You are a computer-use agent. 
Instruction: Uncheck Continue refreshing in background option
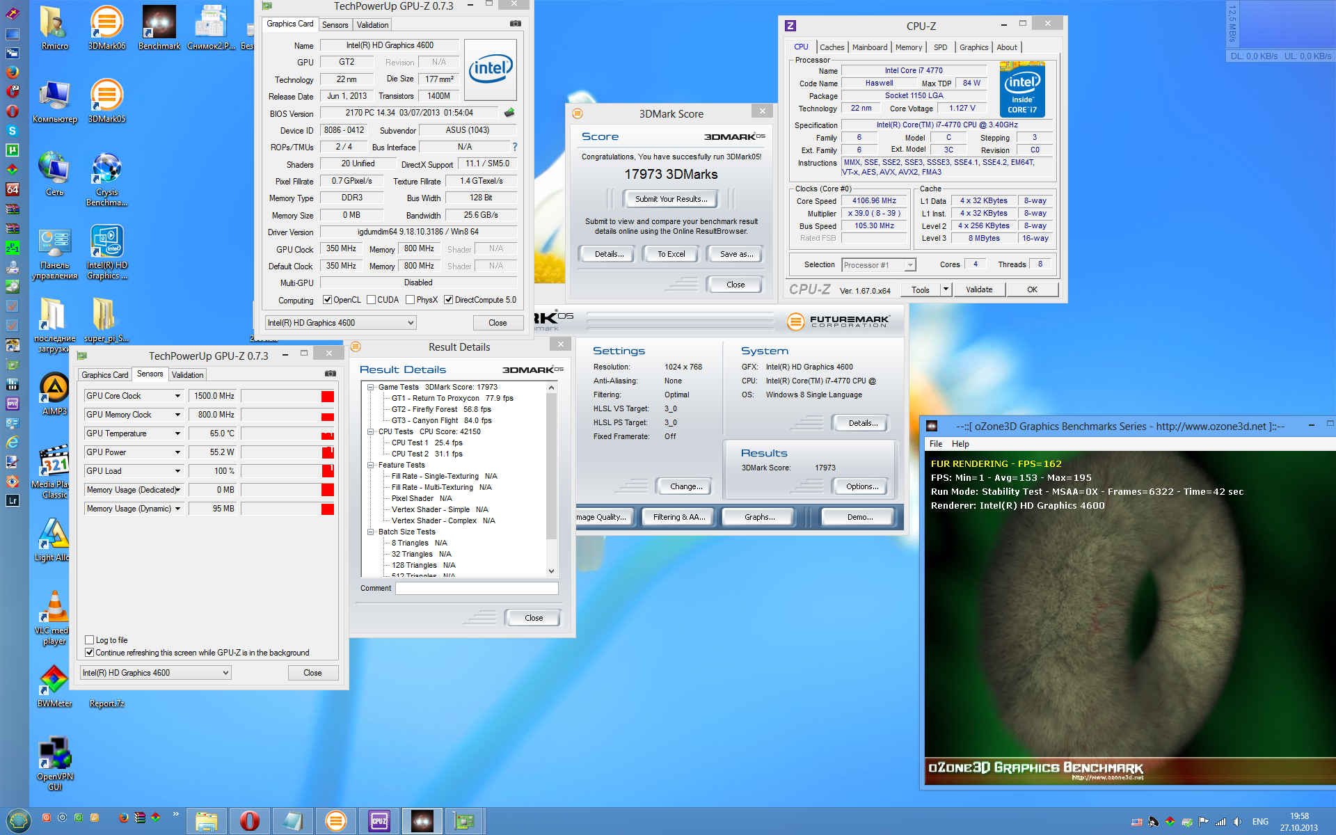click(89, 653)
